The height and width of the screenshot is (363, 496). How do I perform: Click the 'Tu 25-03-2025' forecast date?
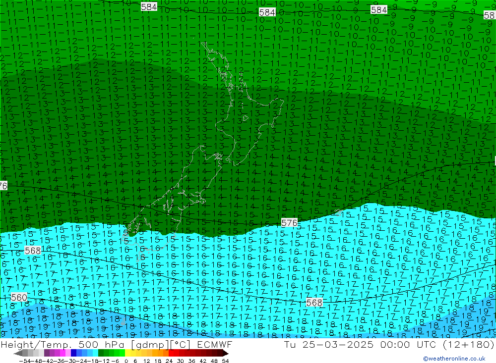(329, 344)
